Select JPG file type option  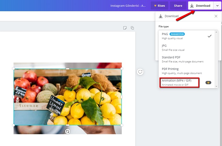[186, 48]
